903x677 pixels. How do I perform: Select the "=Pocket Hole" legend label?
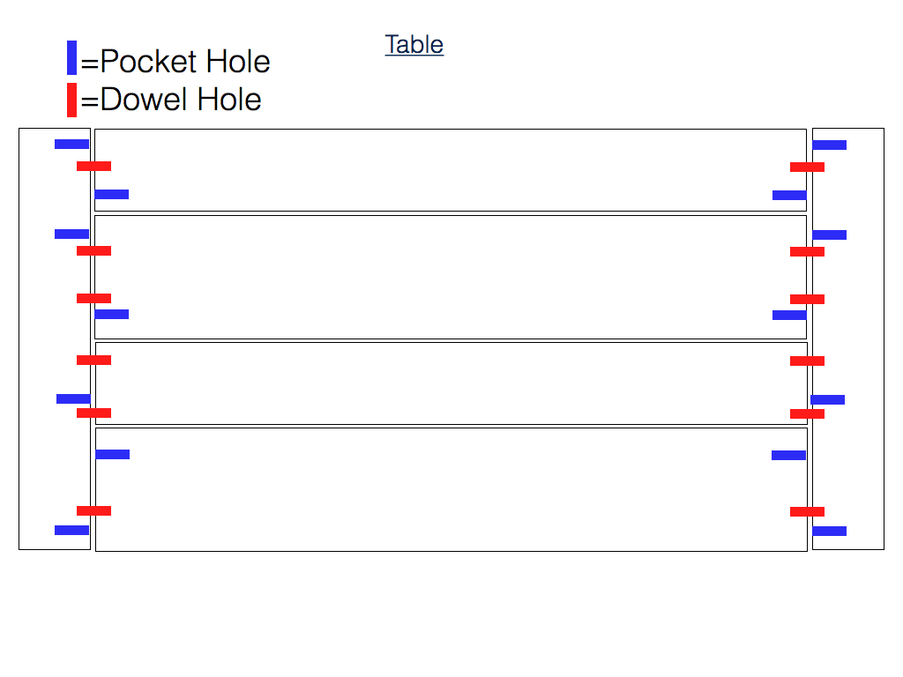(x=175, y=61)
